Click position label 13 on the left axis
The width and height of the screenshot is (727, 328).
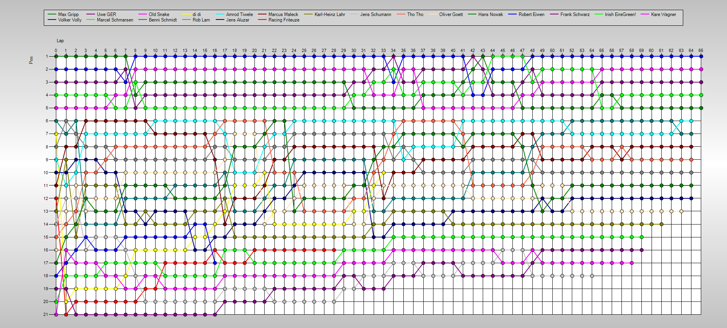point(46,211)
